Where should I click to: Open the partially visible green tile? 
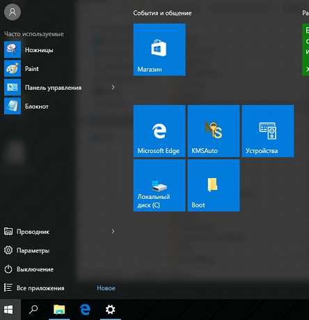pos(306,49)
